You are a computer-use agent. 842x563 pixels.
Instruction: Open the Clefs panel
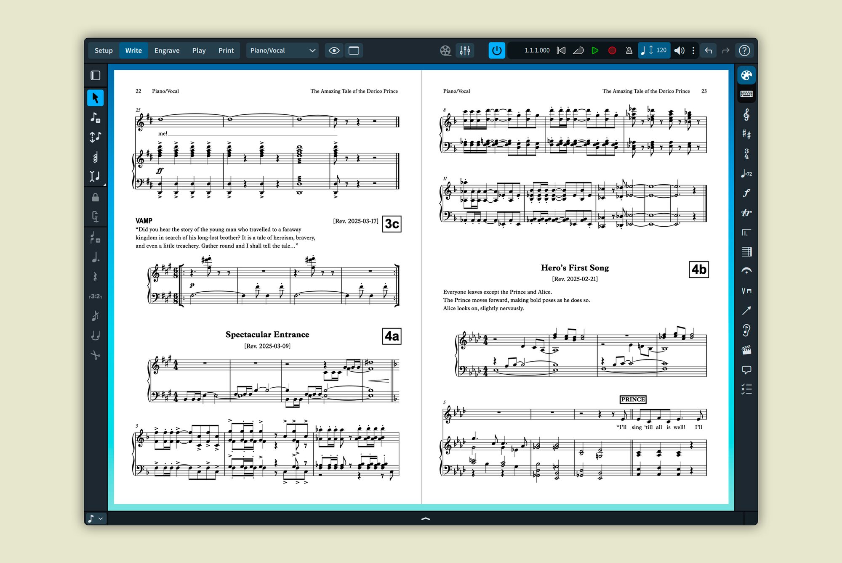coord(746,114)
